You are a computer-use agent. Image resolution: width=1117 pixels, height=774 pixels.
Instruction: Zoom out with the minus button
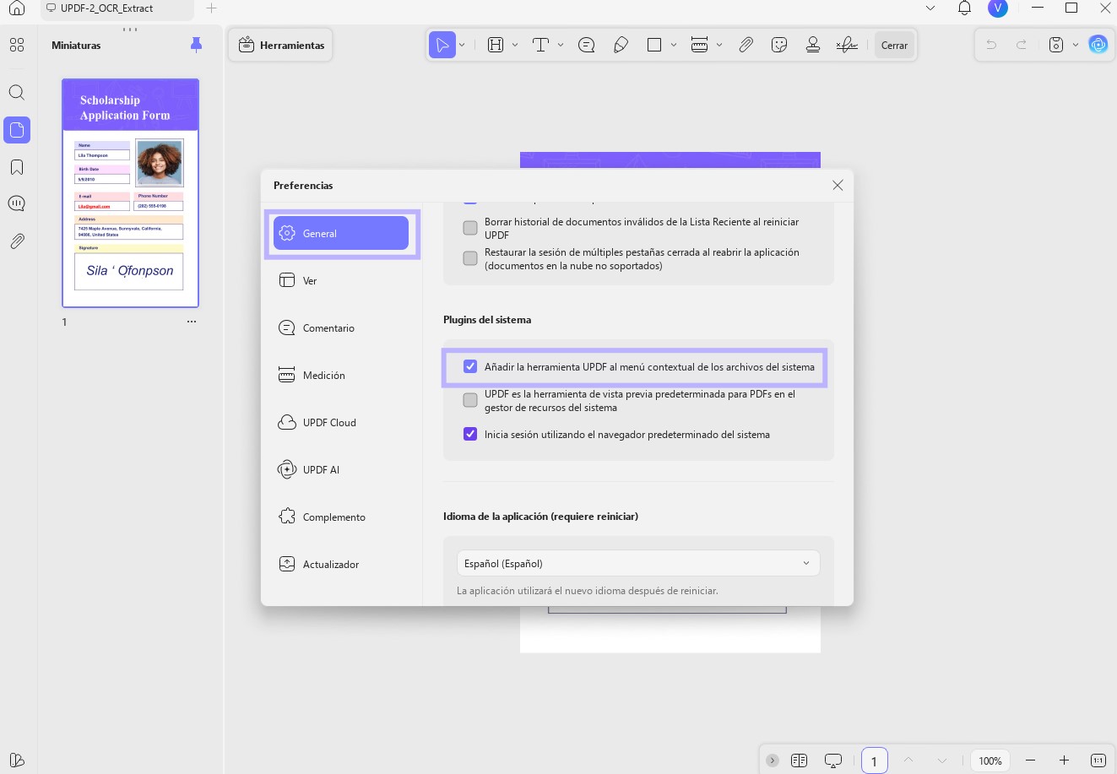[x=1030, y=760]
